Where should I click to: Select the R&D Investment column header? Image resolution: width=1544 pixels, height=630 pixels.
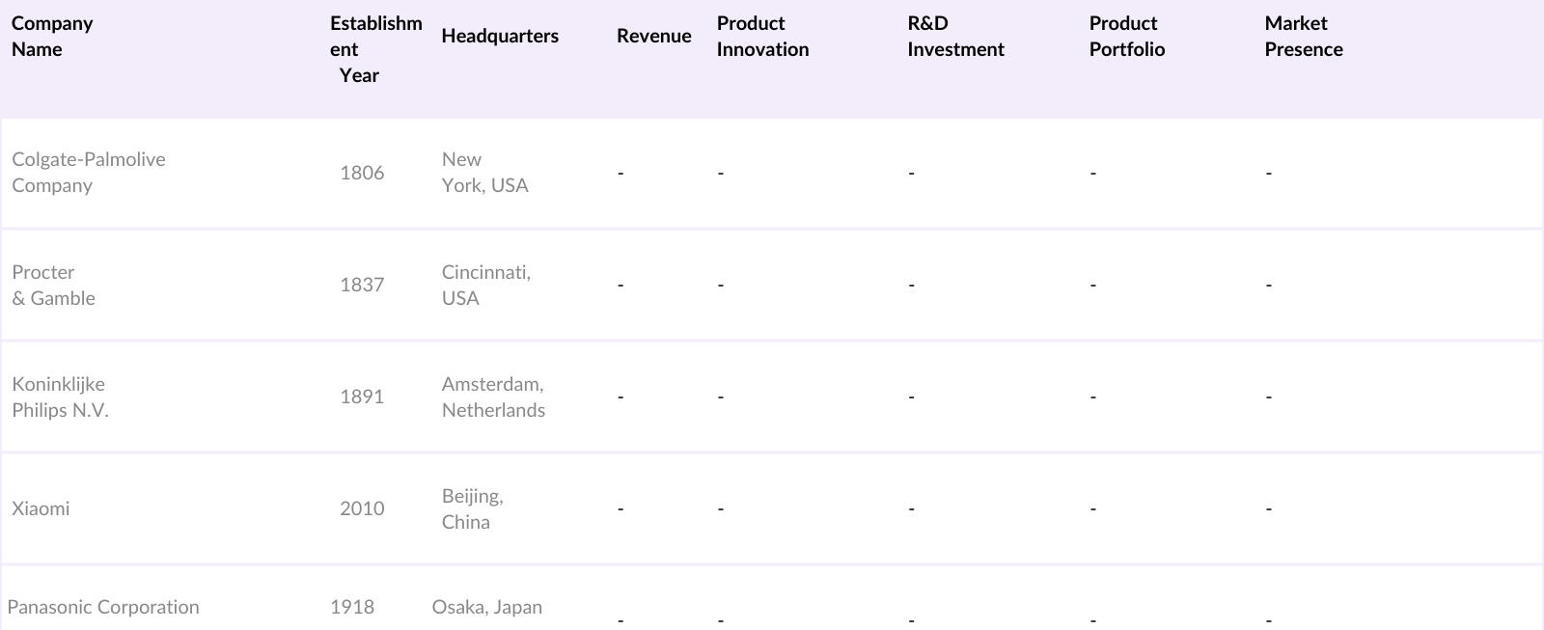(955, 37)
